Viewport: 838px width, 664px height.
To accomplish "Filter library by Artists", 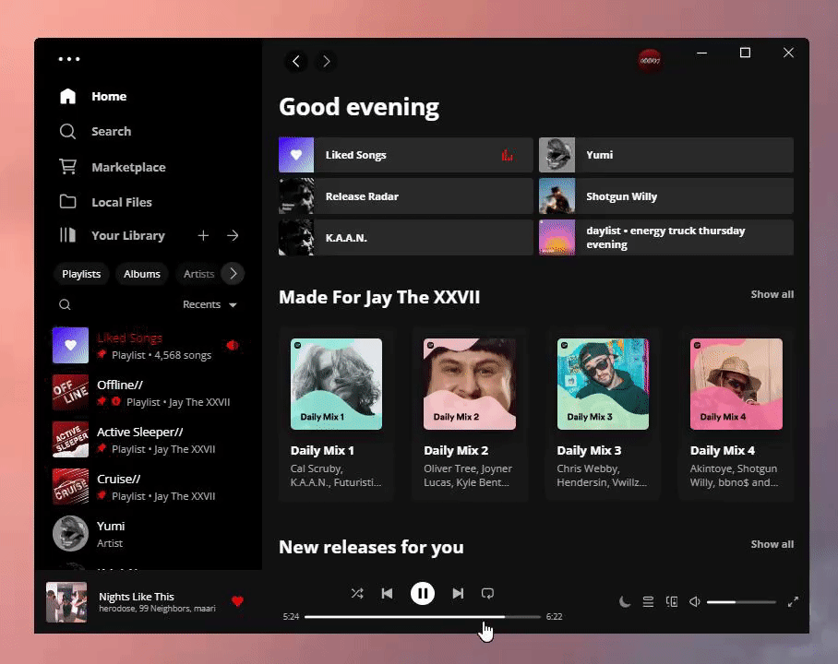I will 198,274.
